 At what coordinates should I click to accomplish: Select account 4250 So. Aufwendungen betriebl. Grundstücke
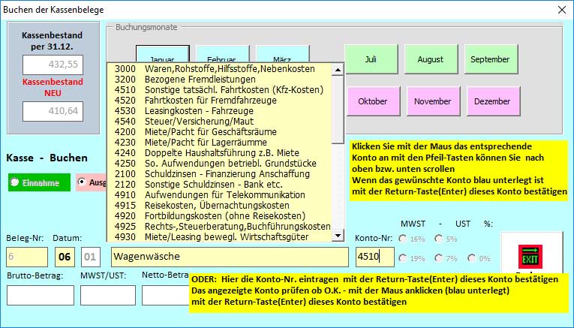pos(220,164)
